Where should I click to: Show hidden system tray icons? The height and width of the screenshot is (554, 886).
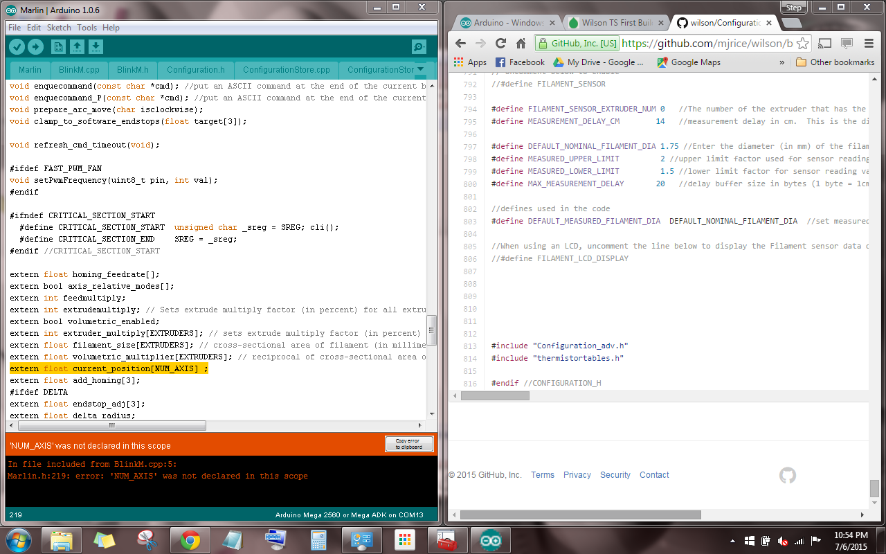(x=732, y=541)
